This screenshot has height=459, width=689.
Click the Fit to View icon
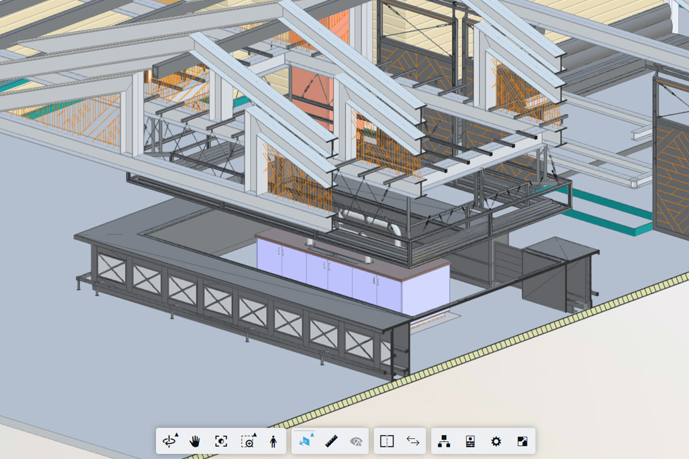pos(221,441)
